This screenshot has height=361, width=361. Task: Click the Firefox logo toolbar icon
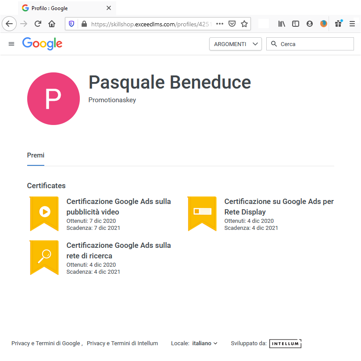[323, 24]
